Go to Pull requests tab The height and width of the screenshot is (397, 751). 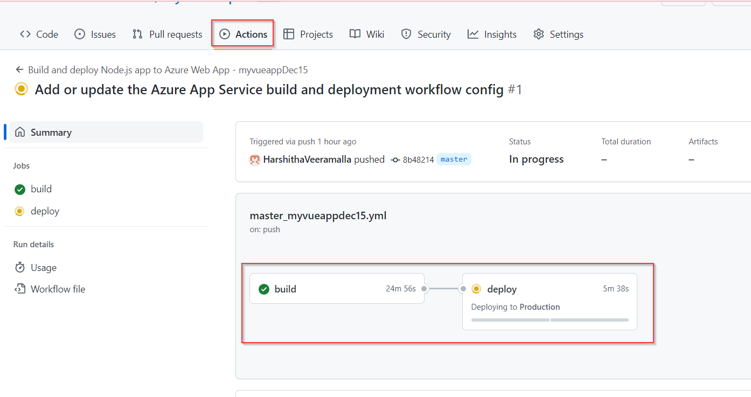tap(167, 34)
